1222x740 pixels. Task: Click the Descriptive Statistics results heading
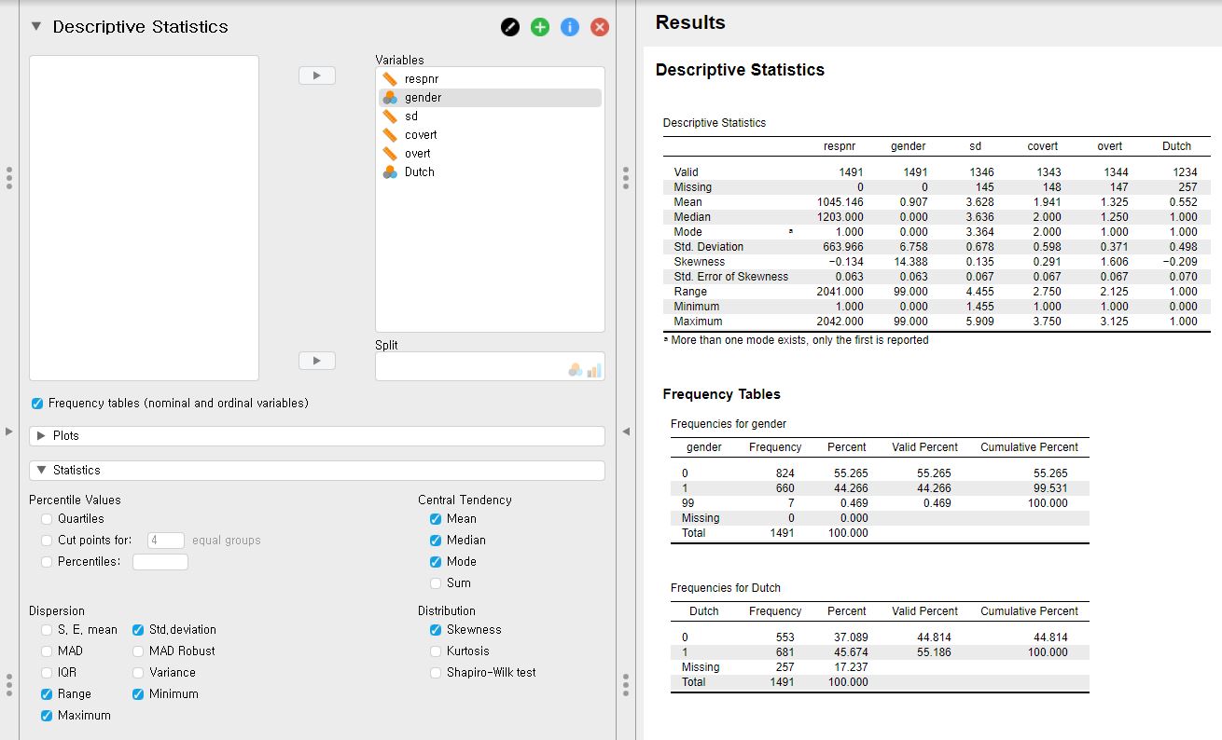[740, 70]
